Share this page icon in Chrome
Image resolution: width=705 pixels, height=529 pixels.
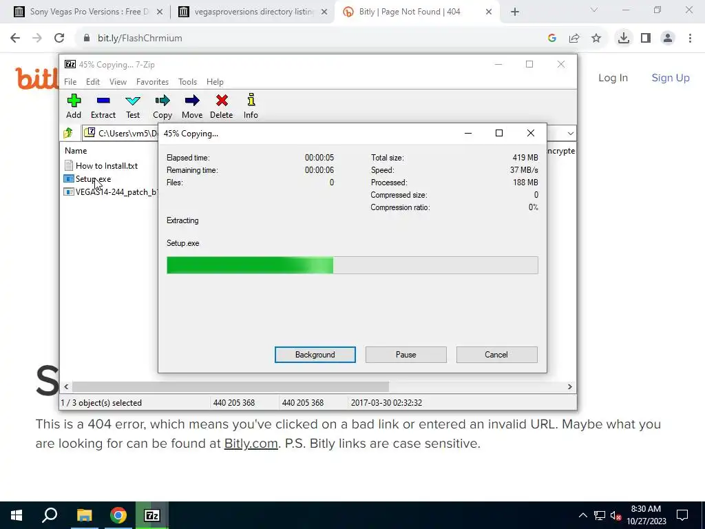coord(574,39)
